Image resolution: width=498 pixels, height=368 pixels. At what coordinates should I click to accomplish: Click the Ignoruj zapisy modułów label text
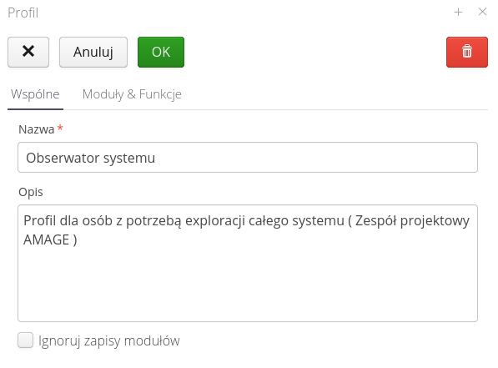(x=109, y=340)
